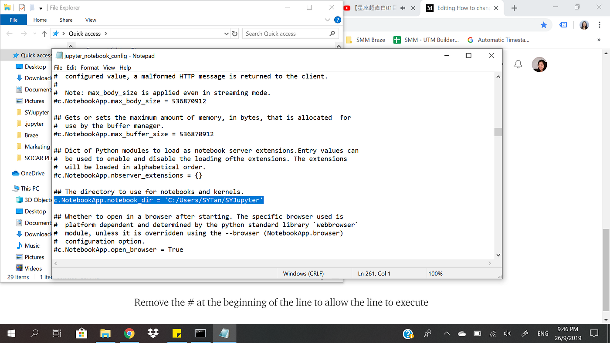Open the Start menu
610x343 pixels.
point(10,333)
